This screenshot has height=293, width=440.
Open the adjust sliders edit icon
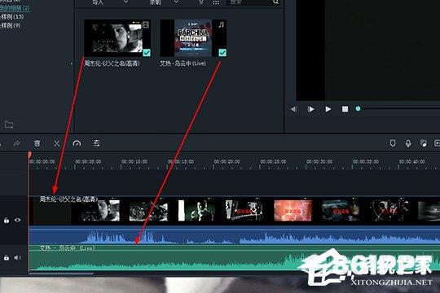[x=96, y=143]
